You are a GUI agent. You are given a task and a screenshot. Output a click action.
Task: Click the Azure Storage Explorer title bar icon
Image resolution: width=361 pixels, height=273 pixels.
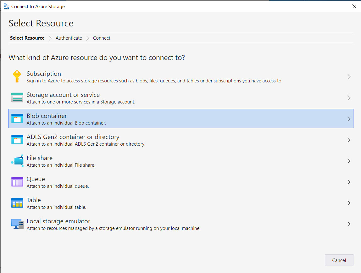(x=6, y=6)
